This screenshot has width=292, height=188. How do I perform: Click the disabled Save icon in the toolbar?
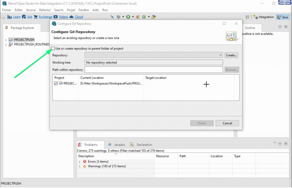(x=3, y=17)
